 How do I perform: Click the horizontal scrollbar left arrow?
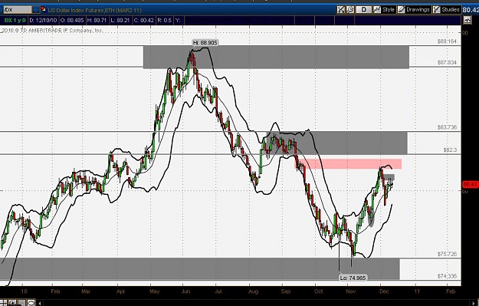tap(40, 303)
